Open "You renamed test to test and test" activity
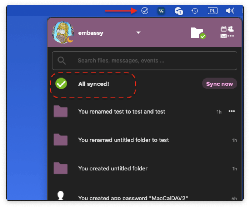Image resolution: width=250 pixels, height=208 pixels. tap(122, 112)
